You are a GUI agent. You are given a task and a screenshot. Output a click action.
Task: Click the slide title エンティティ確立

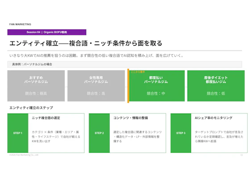tap(86, 43)
